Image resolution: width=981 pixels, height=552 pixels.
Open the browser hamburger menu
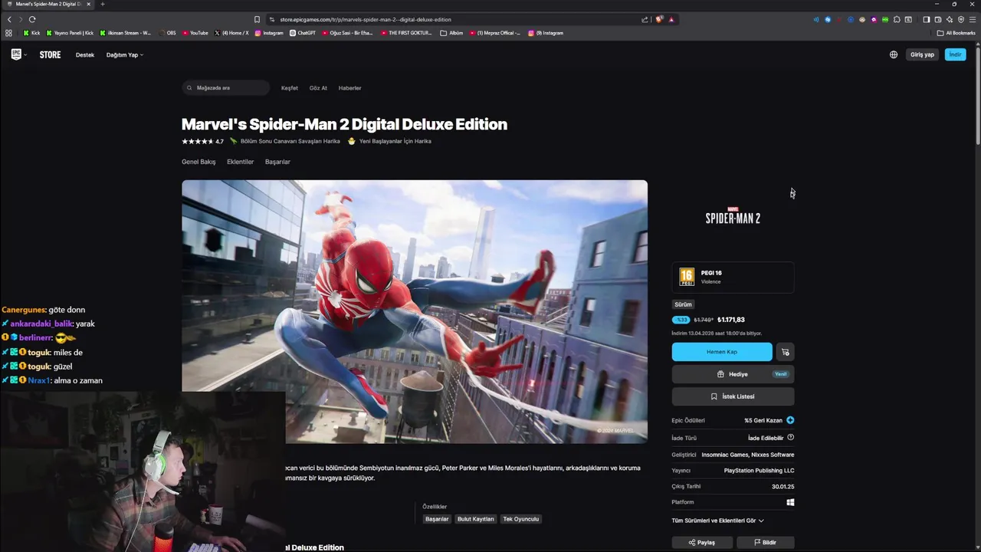click(973, 19)
